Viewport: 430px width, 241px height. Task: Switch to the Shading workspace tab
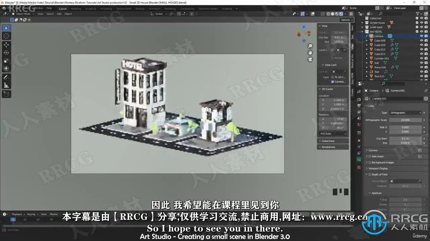(x=140, y=9)
